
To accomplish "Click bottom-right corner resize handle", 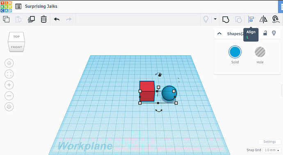I will click(x=176, y=103).
